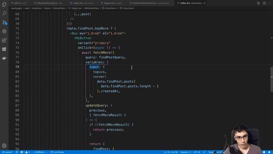Image resolution: width=273 pixels, height=154 pixels.
Task: Click the UTF-8 encoding indicator
Action: 197,152
